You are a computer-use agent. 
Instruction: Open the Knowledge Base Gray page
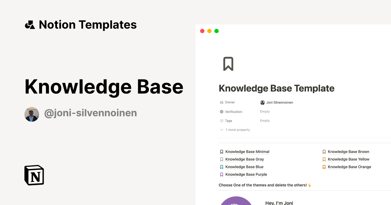(x=244, y=159)
